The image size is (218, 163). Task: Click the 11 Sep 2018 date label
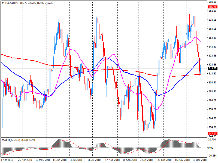click(130, 160)
